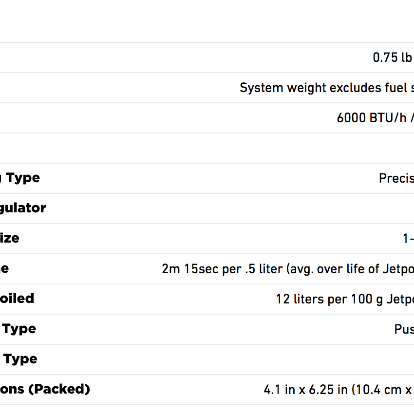Screen dimensions: 414x414
Task: Select the 'Pus' value text
Action: [x=404, y=329]
